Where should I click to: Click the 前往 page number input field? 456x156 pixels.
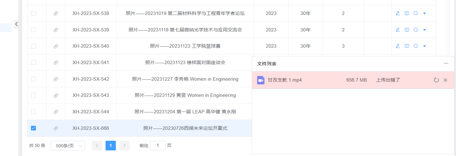point(158,145)
